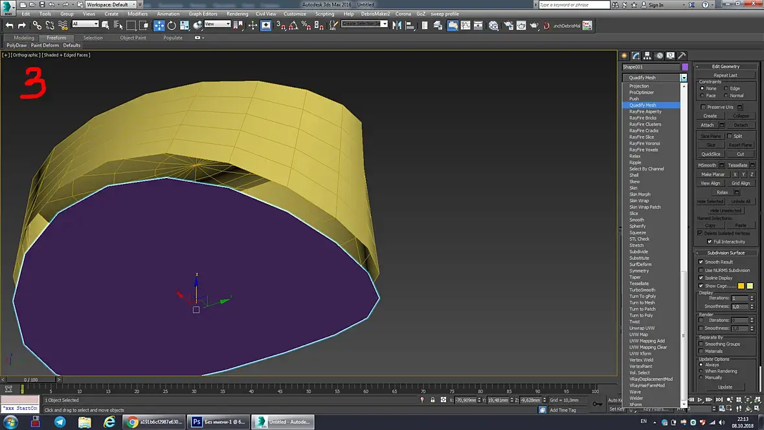Select the Move transform tool
This screenshot has width=764, height=430.
pyautogui.click(x=159, y=26)
